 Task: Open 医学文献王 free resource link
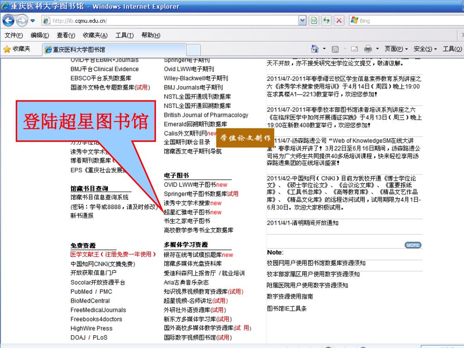click(x=113, y=255)
